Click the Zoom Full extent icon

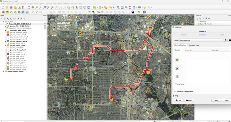45,7
